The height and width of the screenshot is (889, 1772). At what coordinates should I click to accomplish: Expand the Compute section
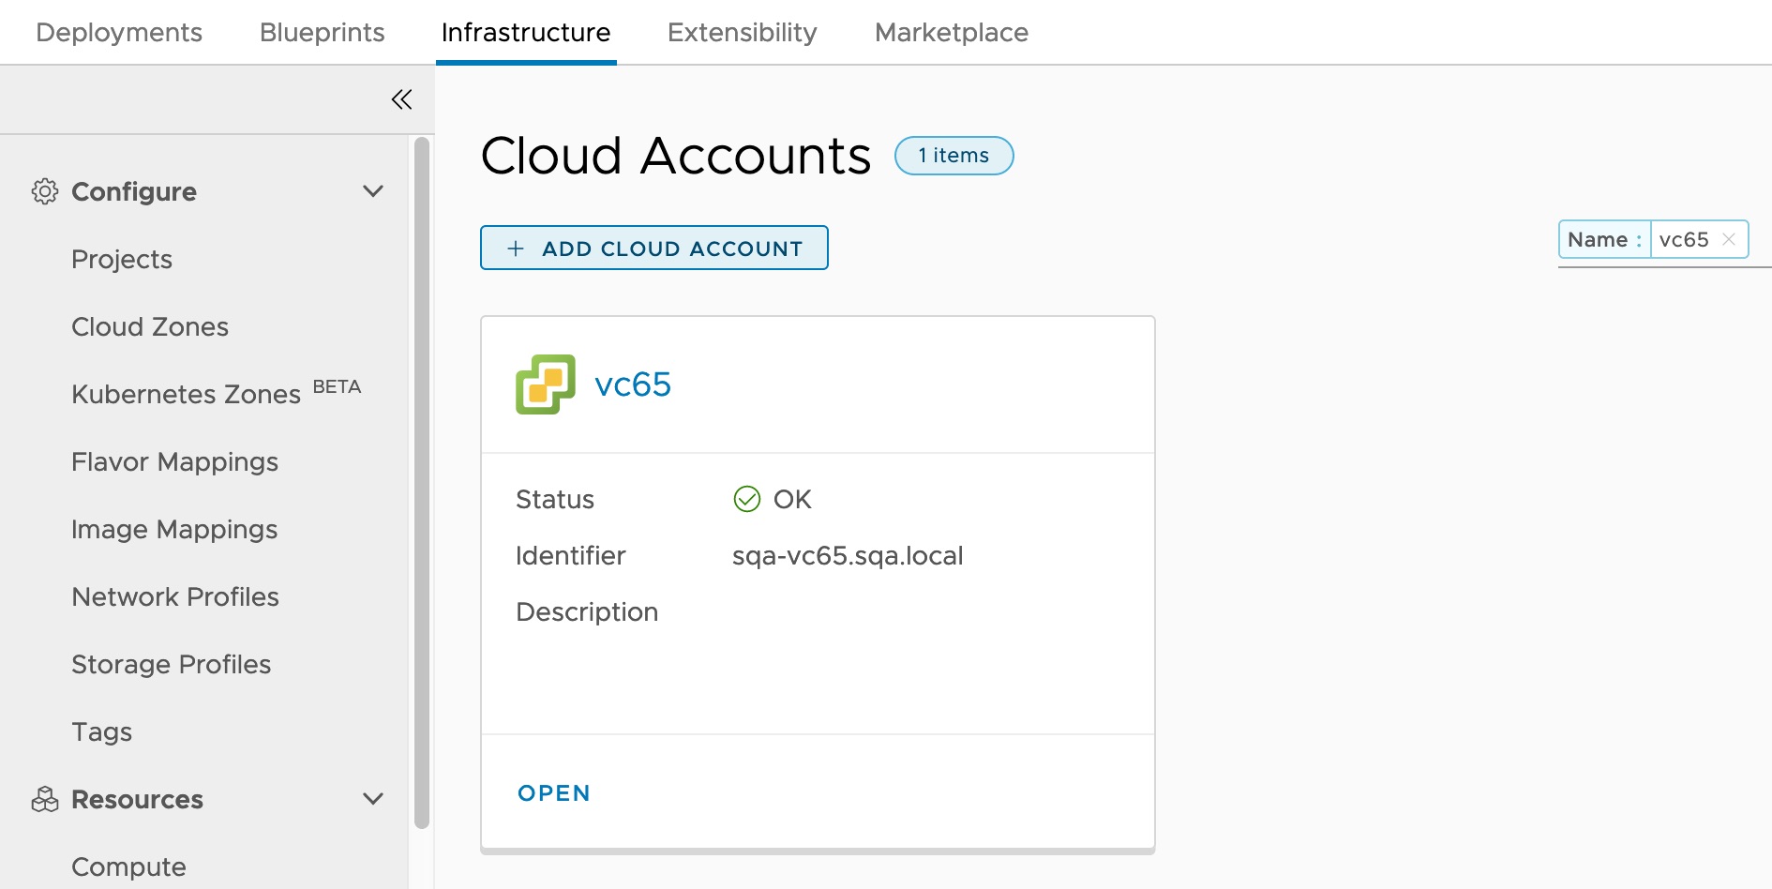(128, 866)
